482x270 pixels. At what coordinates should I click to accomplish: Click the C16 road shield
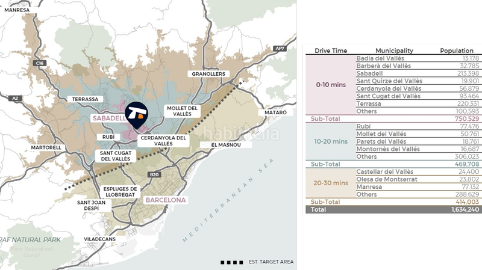(40, 63)
